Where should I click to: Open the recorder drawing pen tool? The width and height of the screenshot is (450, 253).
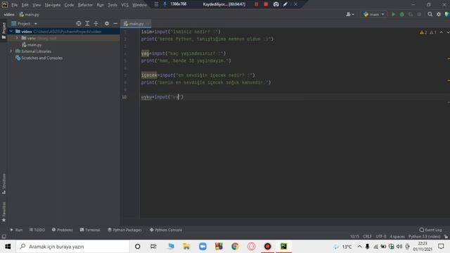pos(285,4)
